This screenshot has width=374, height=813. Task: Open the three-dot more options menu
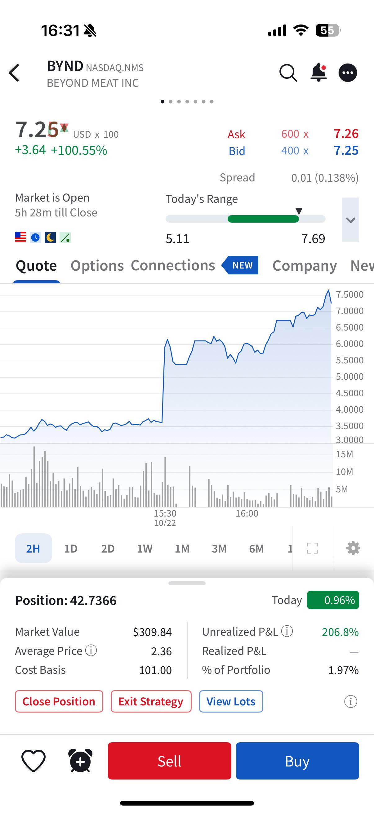click(x=348, y=73)
